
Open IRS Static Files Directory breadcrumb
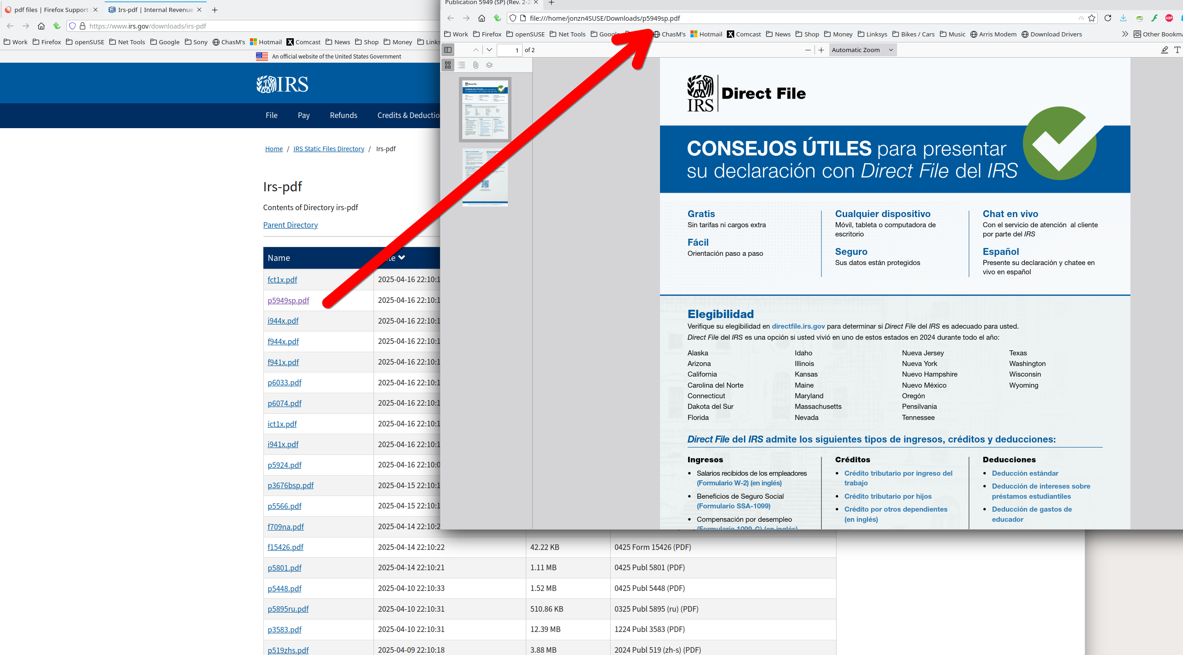click(x=329, y=149)
